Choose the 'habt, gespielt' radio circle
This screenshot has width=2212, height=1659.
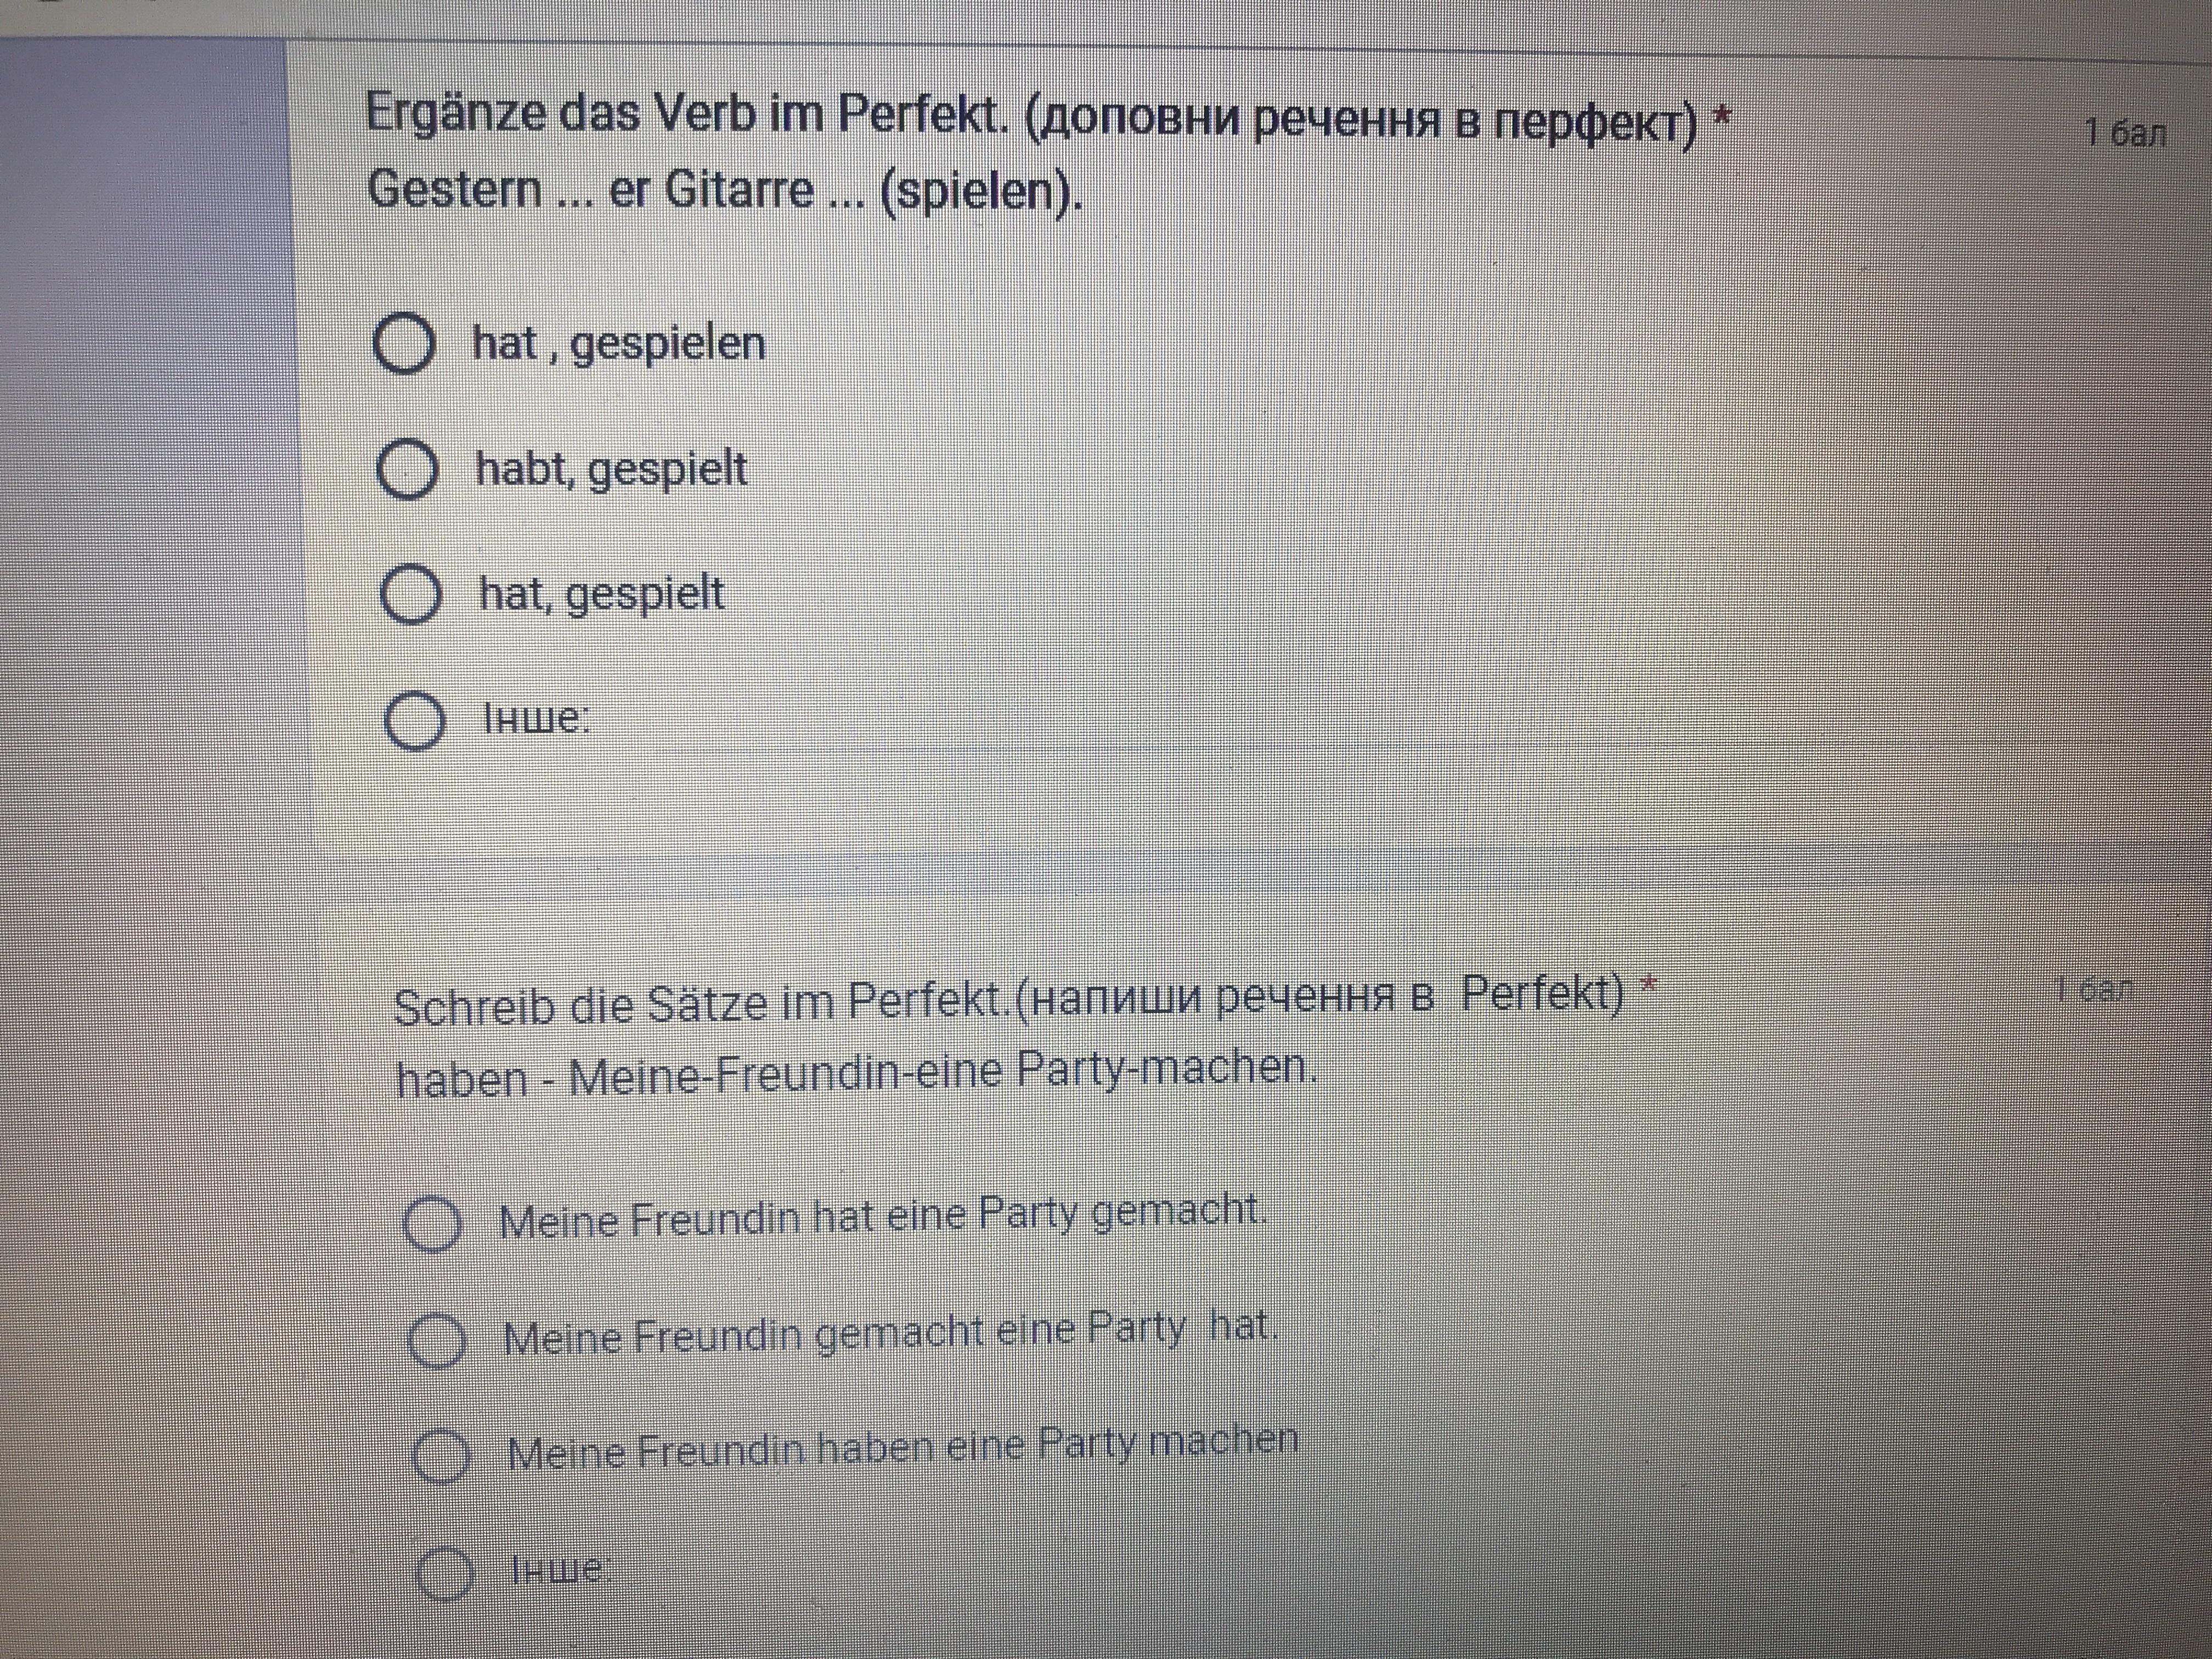click(407, 470)
